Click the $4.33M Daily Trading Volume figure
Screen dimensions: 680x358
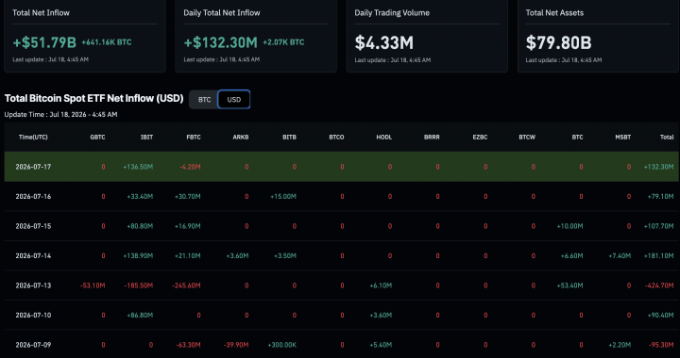coord(383,42)
